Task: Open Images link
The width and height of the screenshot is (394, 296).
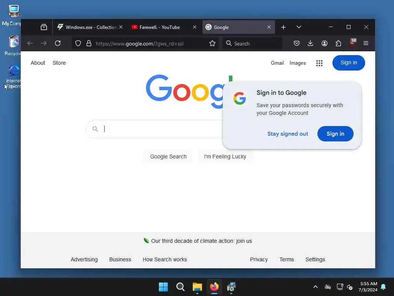Action: [x=297, y=63]
